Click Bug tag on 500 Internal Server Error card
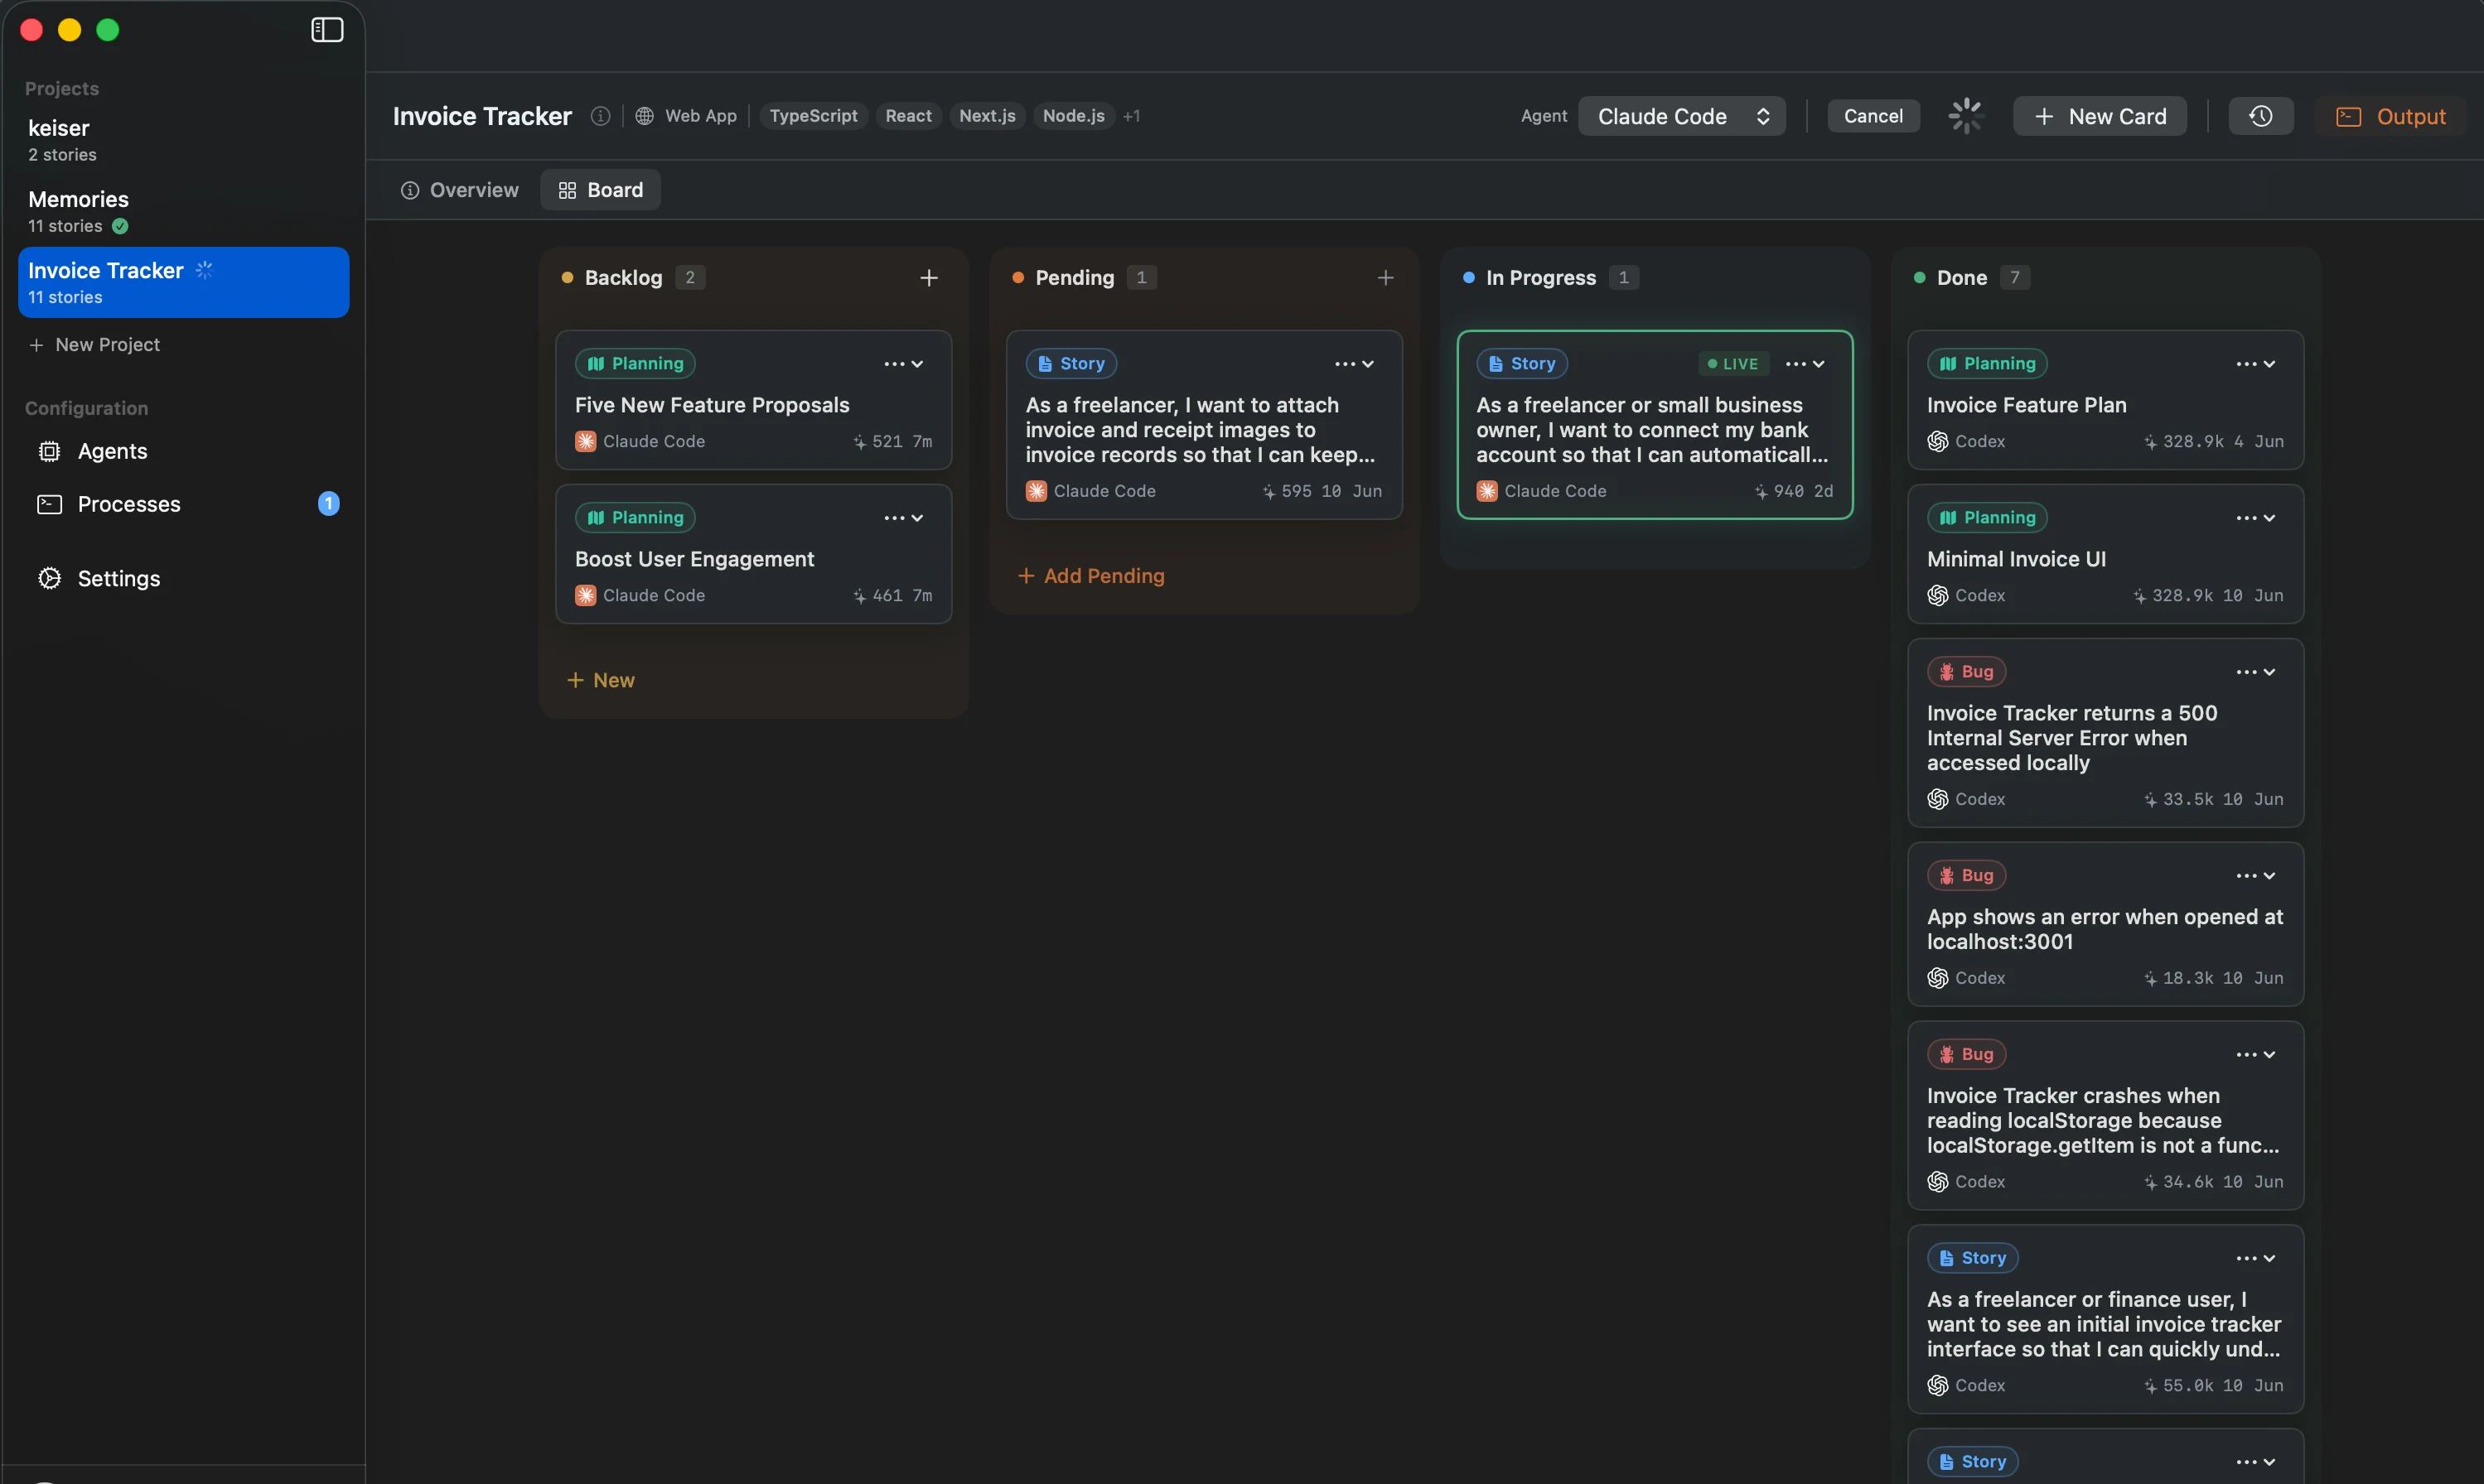The height and width of the screenshot is (1484, 2484). tap(1966, 672)
